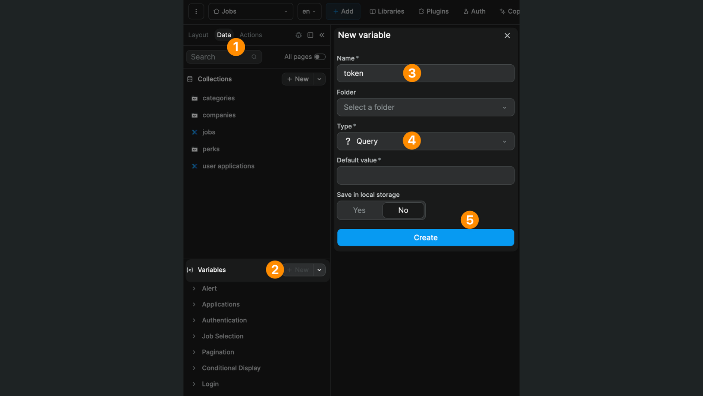Collapse the sidebar with the double-chevron icon
This screenshot has width=703, height=396.
(322, 35)
